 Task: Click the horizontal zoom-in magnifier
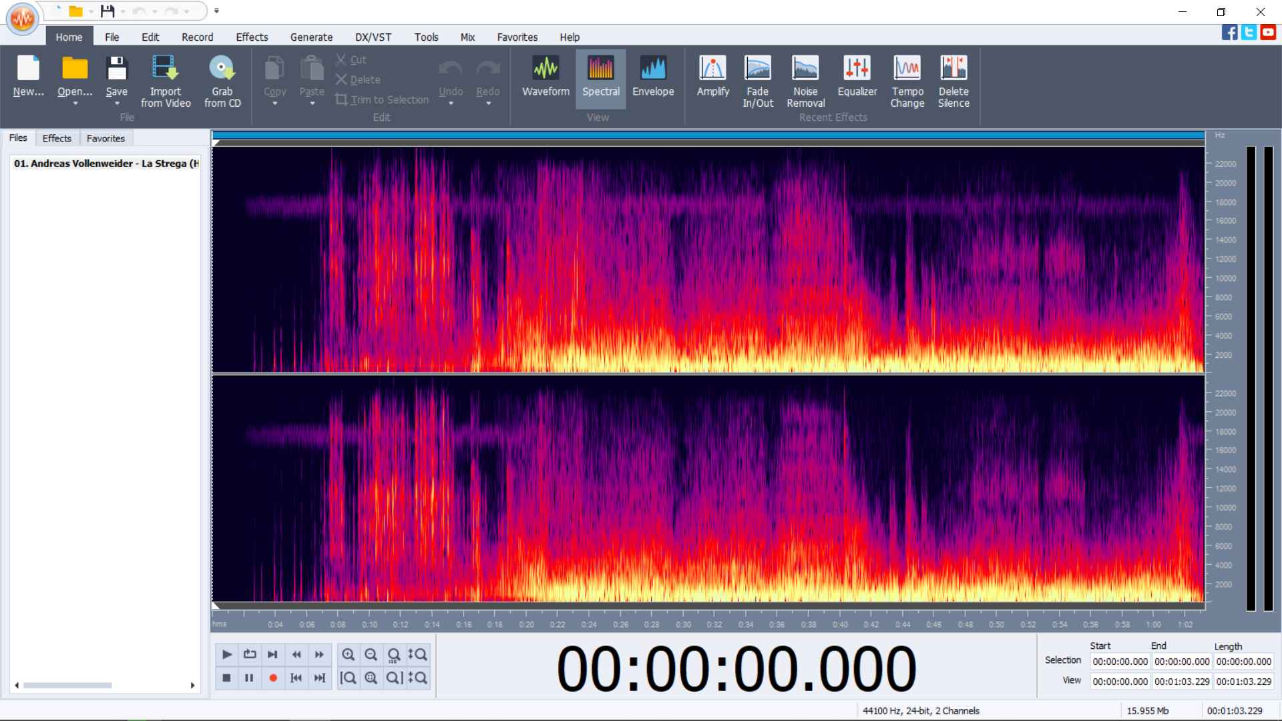point(349,654)
